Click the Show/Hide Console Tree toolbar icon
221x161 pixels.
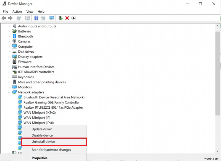pos(19,18)
